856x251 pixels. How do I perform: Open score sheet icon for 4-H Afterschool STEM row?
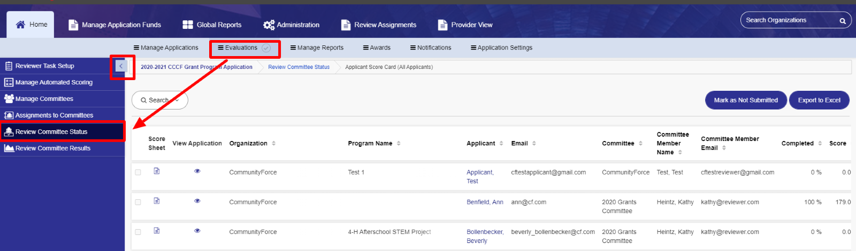[157, 231]
